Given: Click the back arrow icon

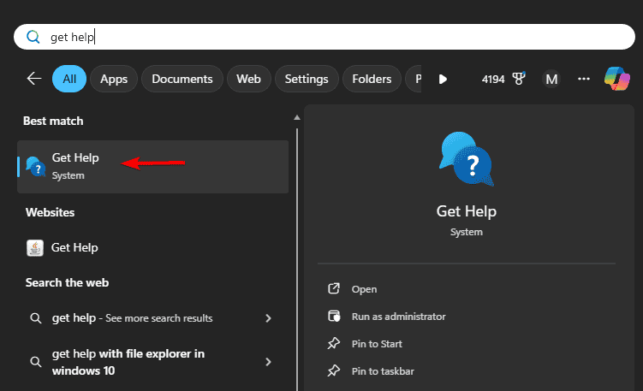Looking at the screenshot, I should coord(34,79).
